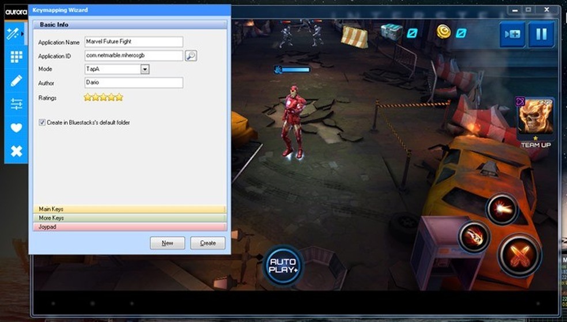Set rating by clicking the fifth star

point(119,97)
